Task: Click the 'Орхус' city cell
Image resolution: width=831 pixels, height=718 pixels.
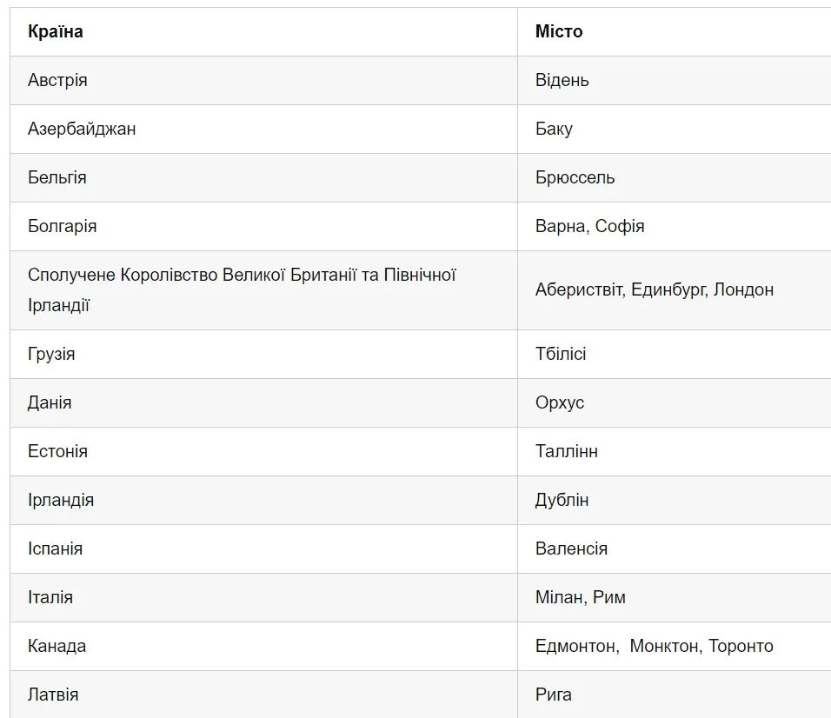Action: (560, 402)
